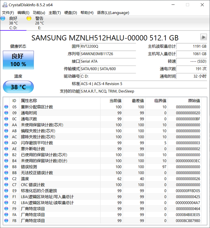Click the drive letter field C: D:

[x=108, y=76]
